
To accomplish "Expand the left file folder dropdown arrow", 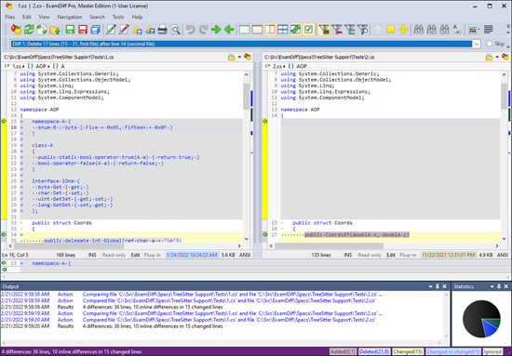I will pyautogui.click(x=239, y=57).
